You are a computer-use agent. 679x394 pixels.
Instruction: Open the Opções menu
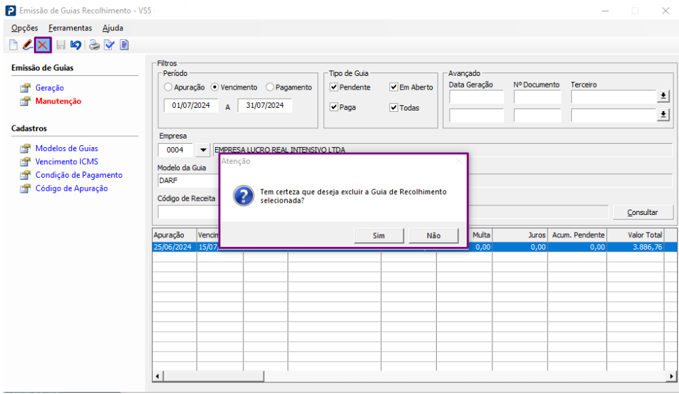pyautogui.click(x=24, y=28)
